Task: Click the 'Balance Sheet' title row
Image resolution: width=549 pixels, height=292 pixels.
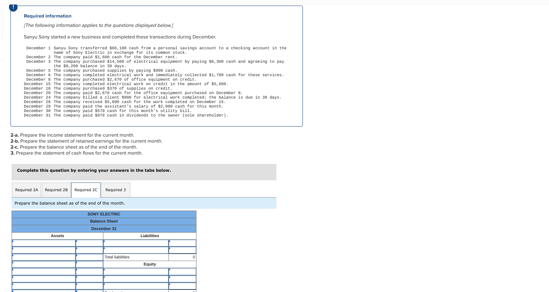Action: (104, 221)
